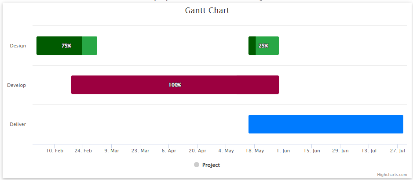Click the 6. Apr axis label
This screenshot has height=180, width=413.
169,151
